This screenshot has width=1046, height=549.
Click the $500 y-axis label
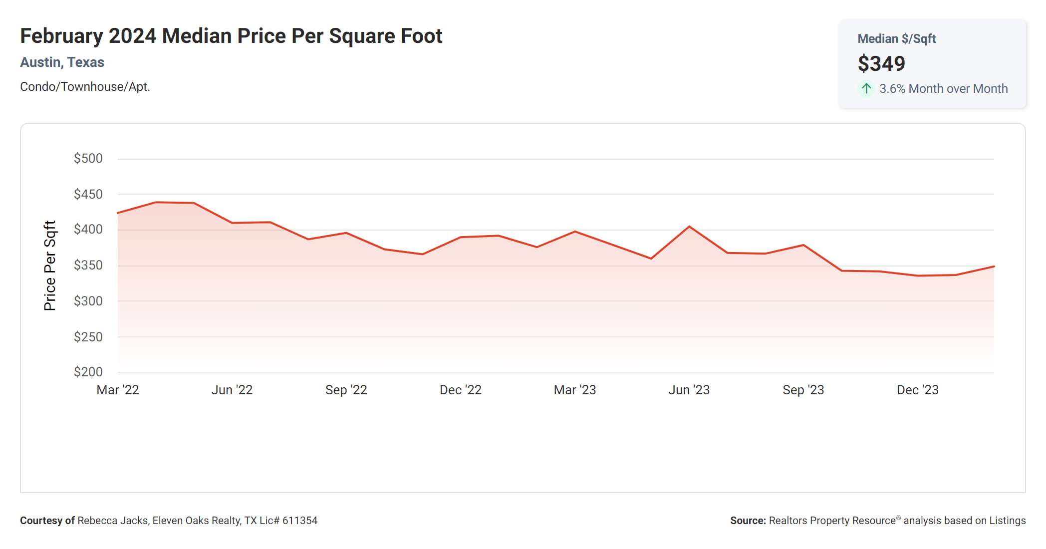coord(88,159)
